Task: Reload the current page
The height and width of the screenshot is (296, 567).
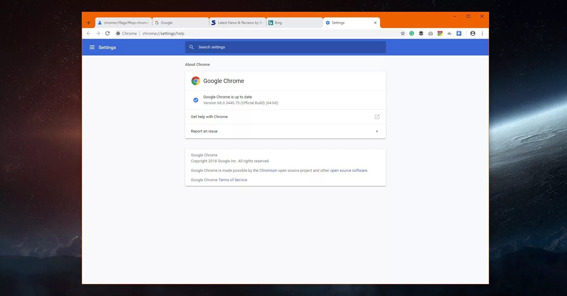Action: (107, 33)
